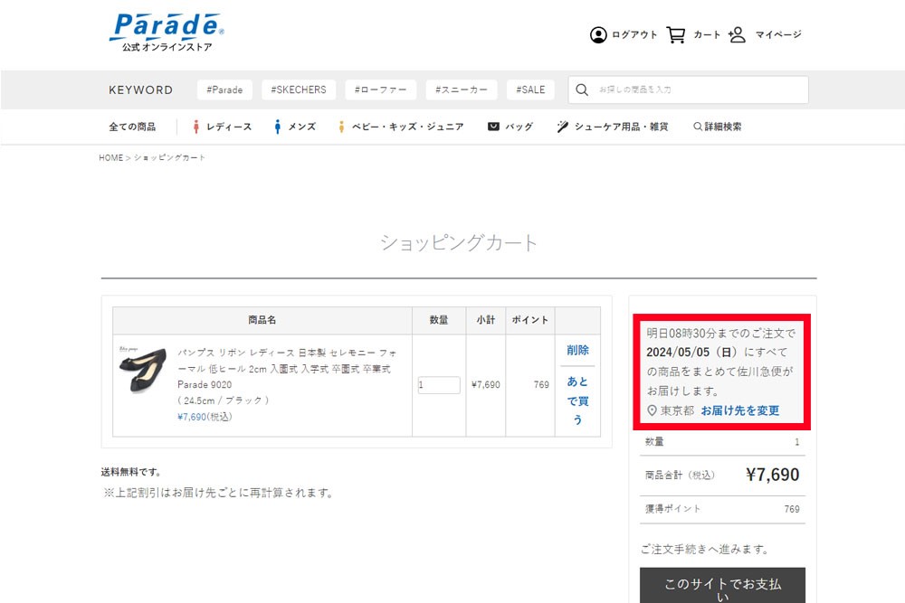Open shoe care goods category
The width and height of the screenshot is (905, 603).
click(x=613, y=127)
